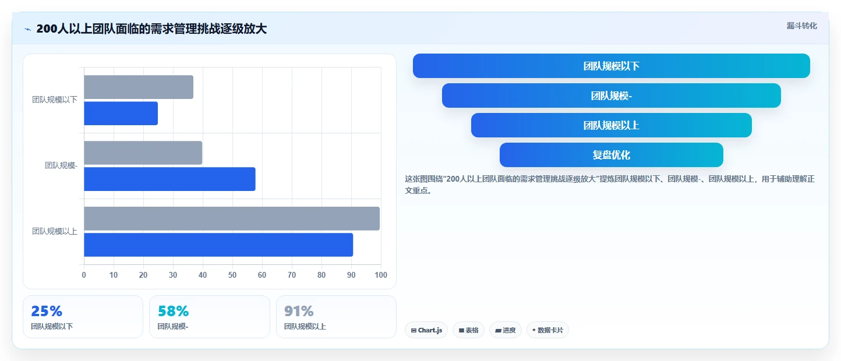Image resolution: width=841 pixels, height=361 pixels.
Task: Click the x-axis tick label 40
Action: [203, 275]
